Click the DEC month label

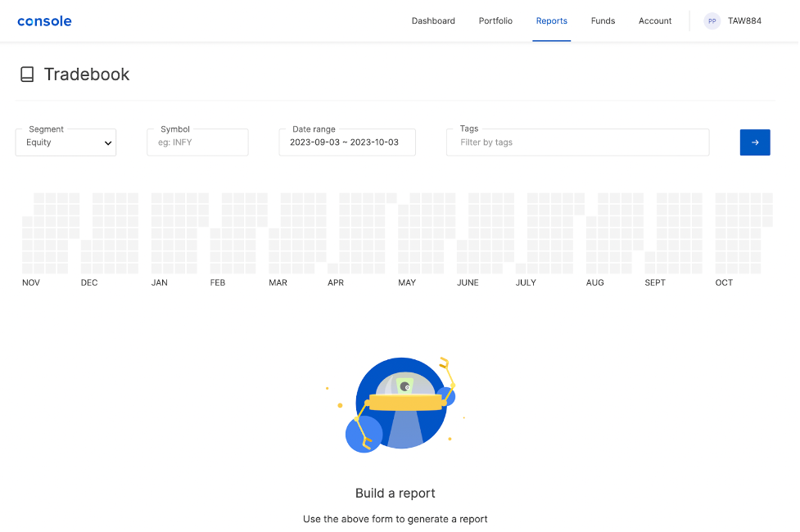click(89, 282)
